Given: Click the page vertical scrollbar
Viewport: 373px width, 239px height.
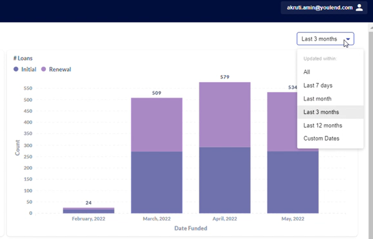Looking at the screenshot, I should 371,131.
